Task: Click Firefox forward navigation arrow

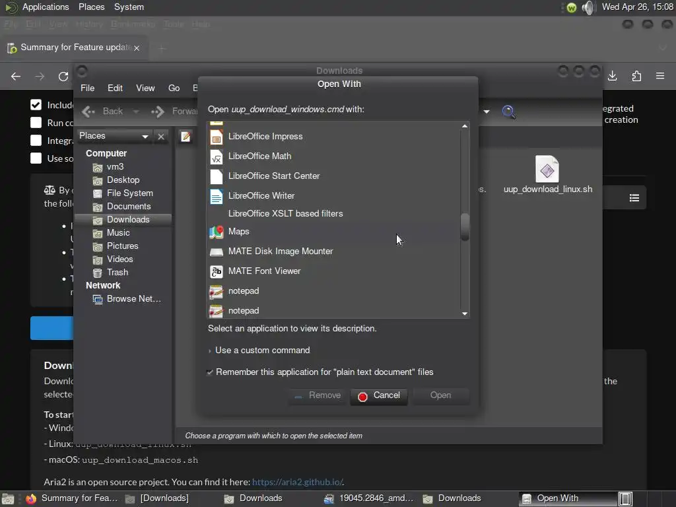Action: coord(40,77)
